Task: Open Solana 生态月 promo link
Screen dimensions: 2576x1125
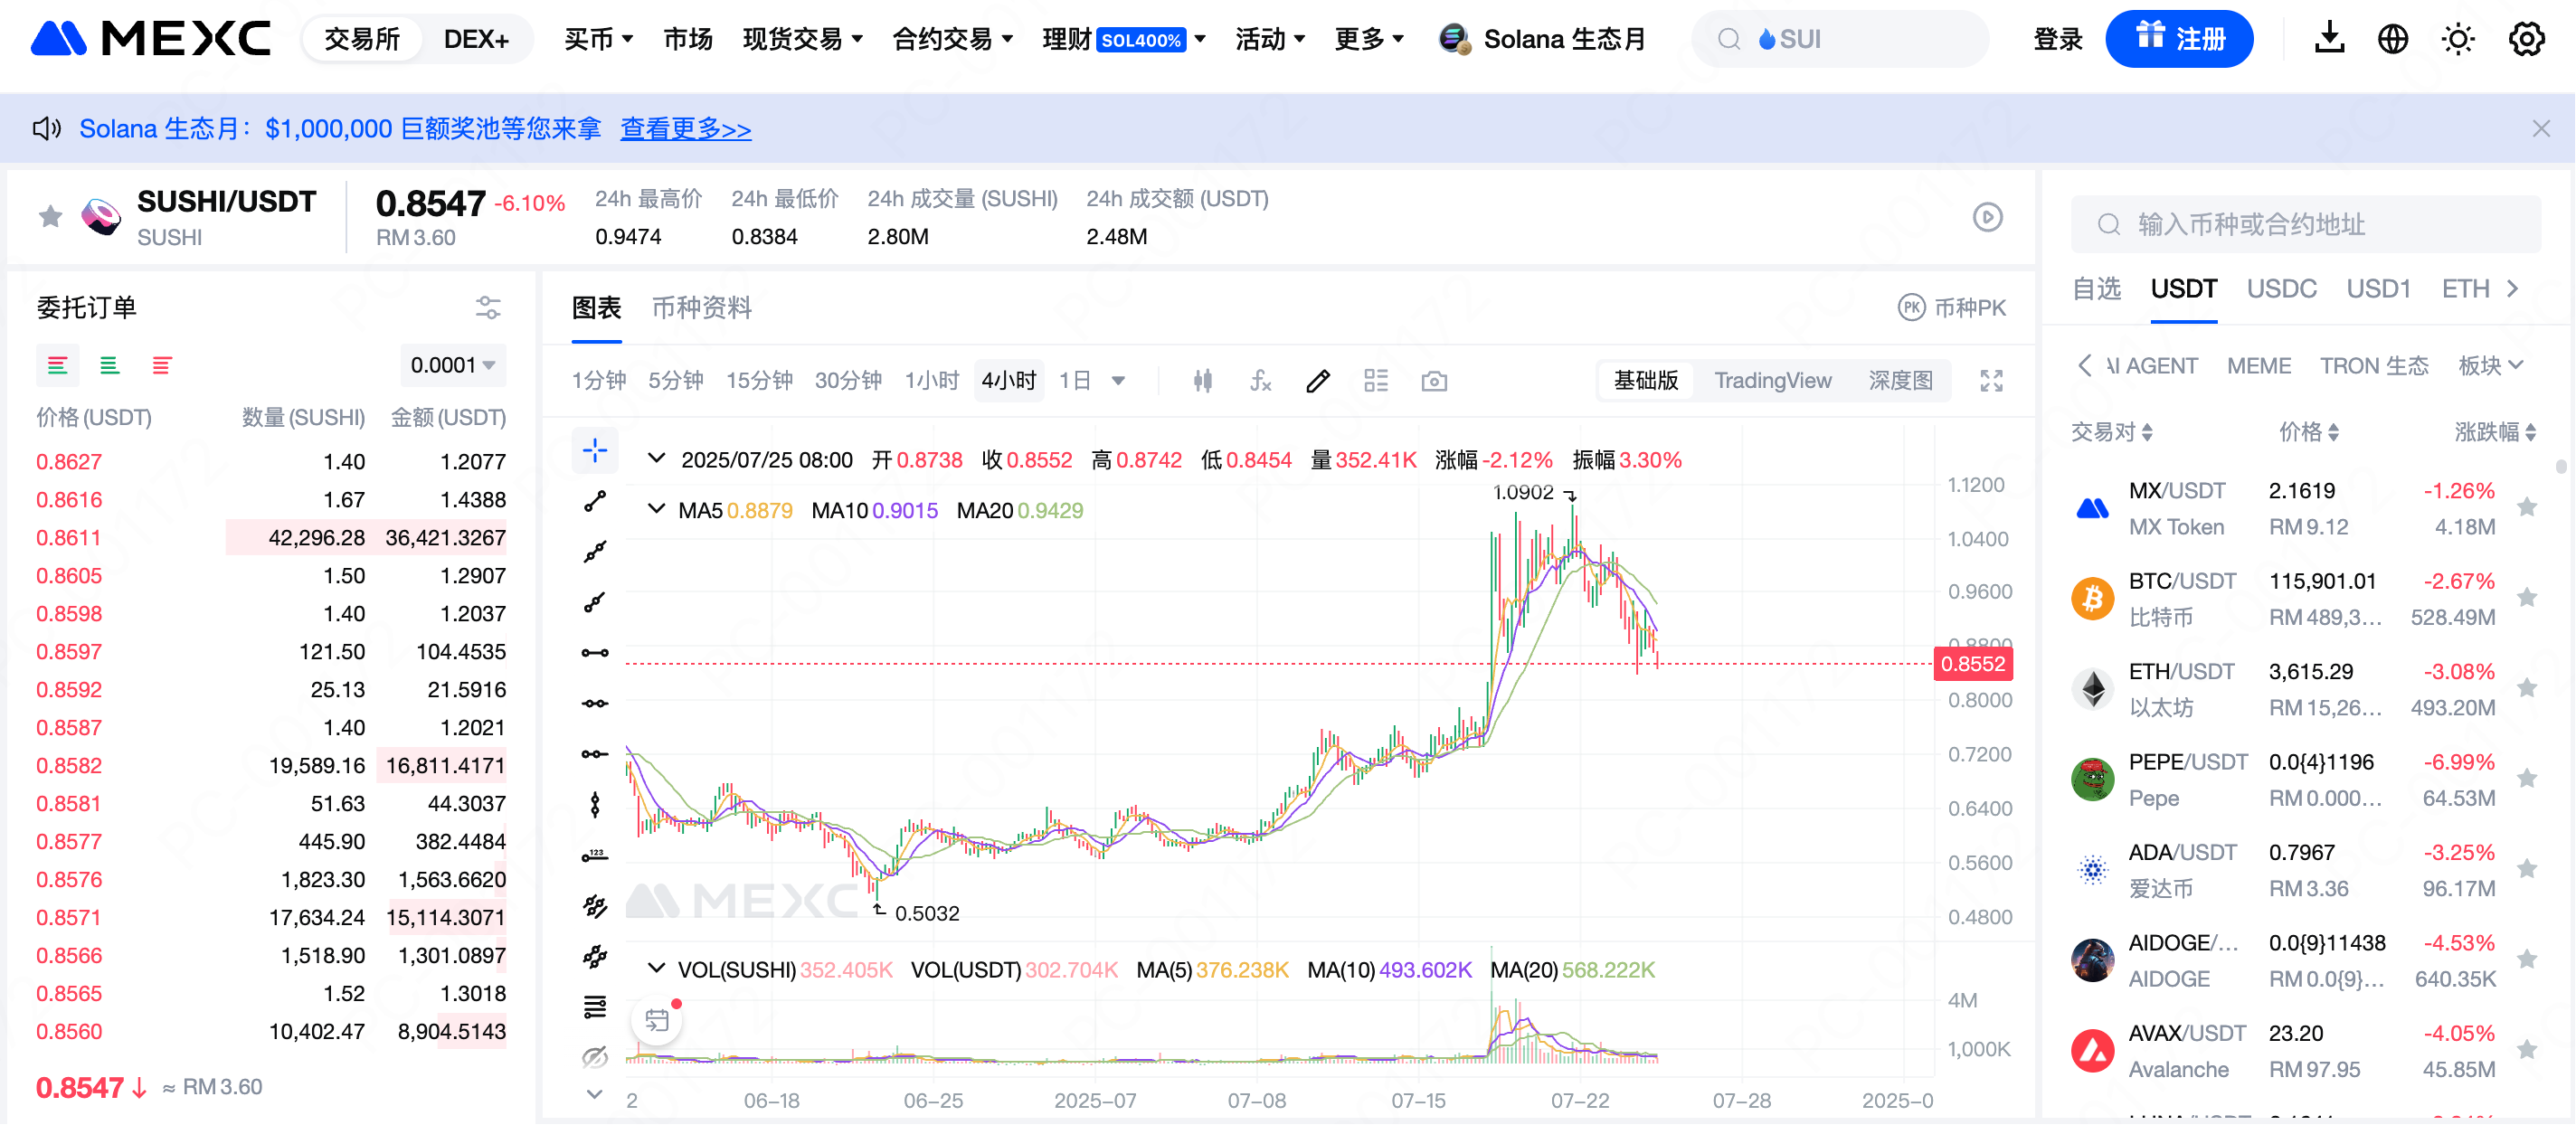Action: click(x=1543, y=39)
